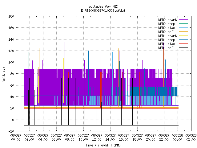Click the x-axis tick 080327 20:00
Image resolution: width=197 pixels, height=148 pixels.
click(x=151, y=137)
